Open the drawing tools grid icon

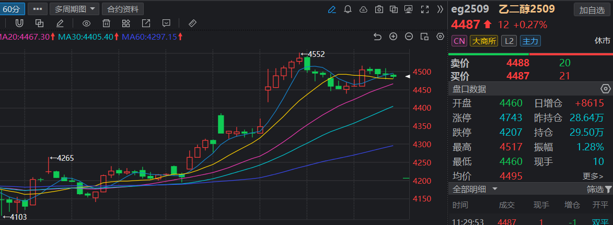pos(126,23)
